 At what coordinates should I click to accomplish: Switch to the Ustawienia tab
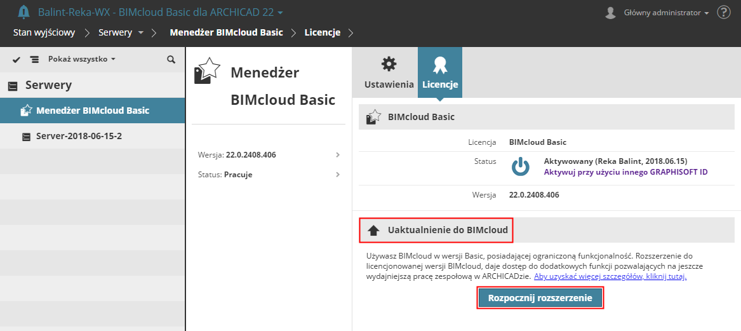click(389, 72)
